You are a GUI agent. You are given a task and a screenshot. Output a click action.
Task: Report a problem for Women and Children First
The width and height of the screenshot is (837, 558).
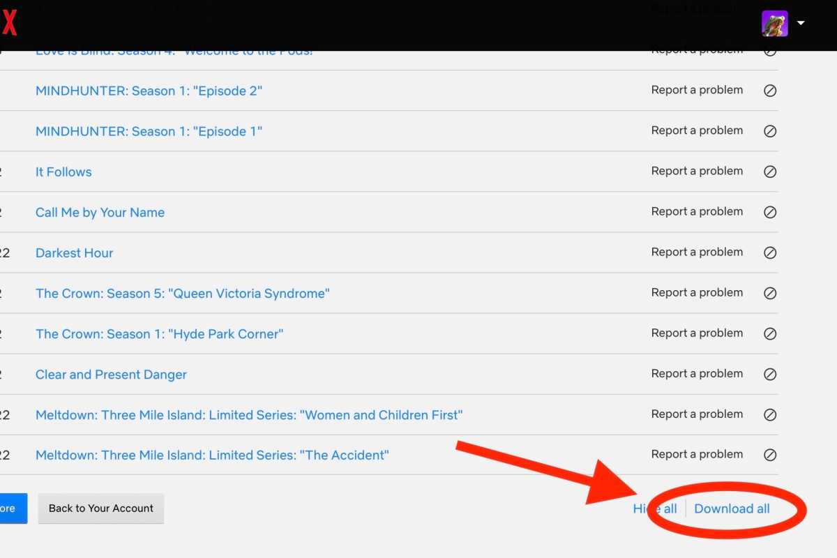coord(697,414)
